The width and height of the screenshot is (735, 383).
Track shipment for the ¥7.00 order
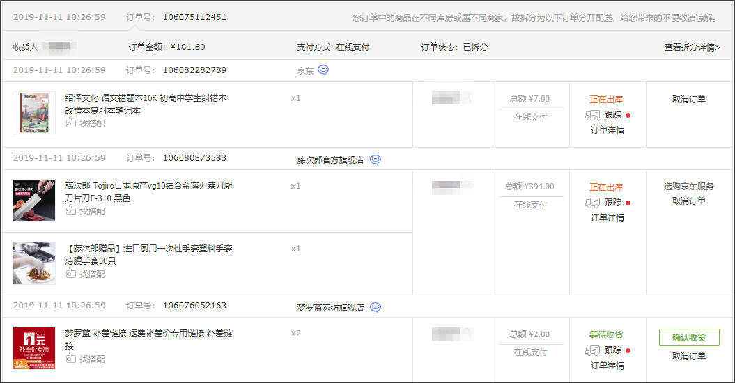[612, 115]
